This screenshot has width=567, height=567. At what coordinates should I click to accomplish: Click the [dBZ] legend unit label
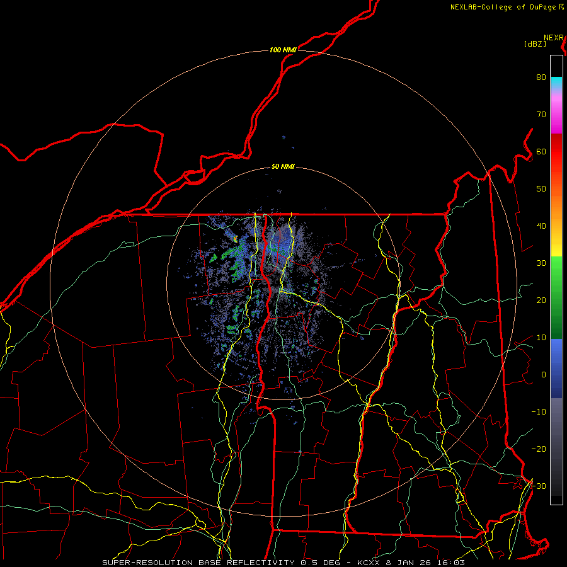535,44
